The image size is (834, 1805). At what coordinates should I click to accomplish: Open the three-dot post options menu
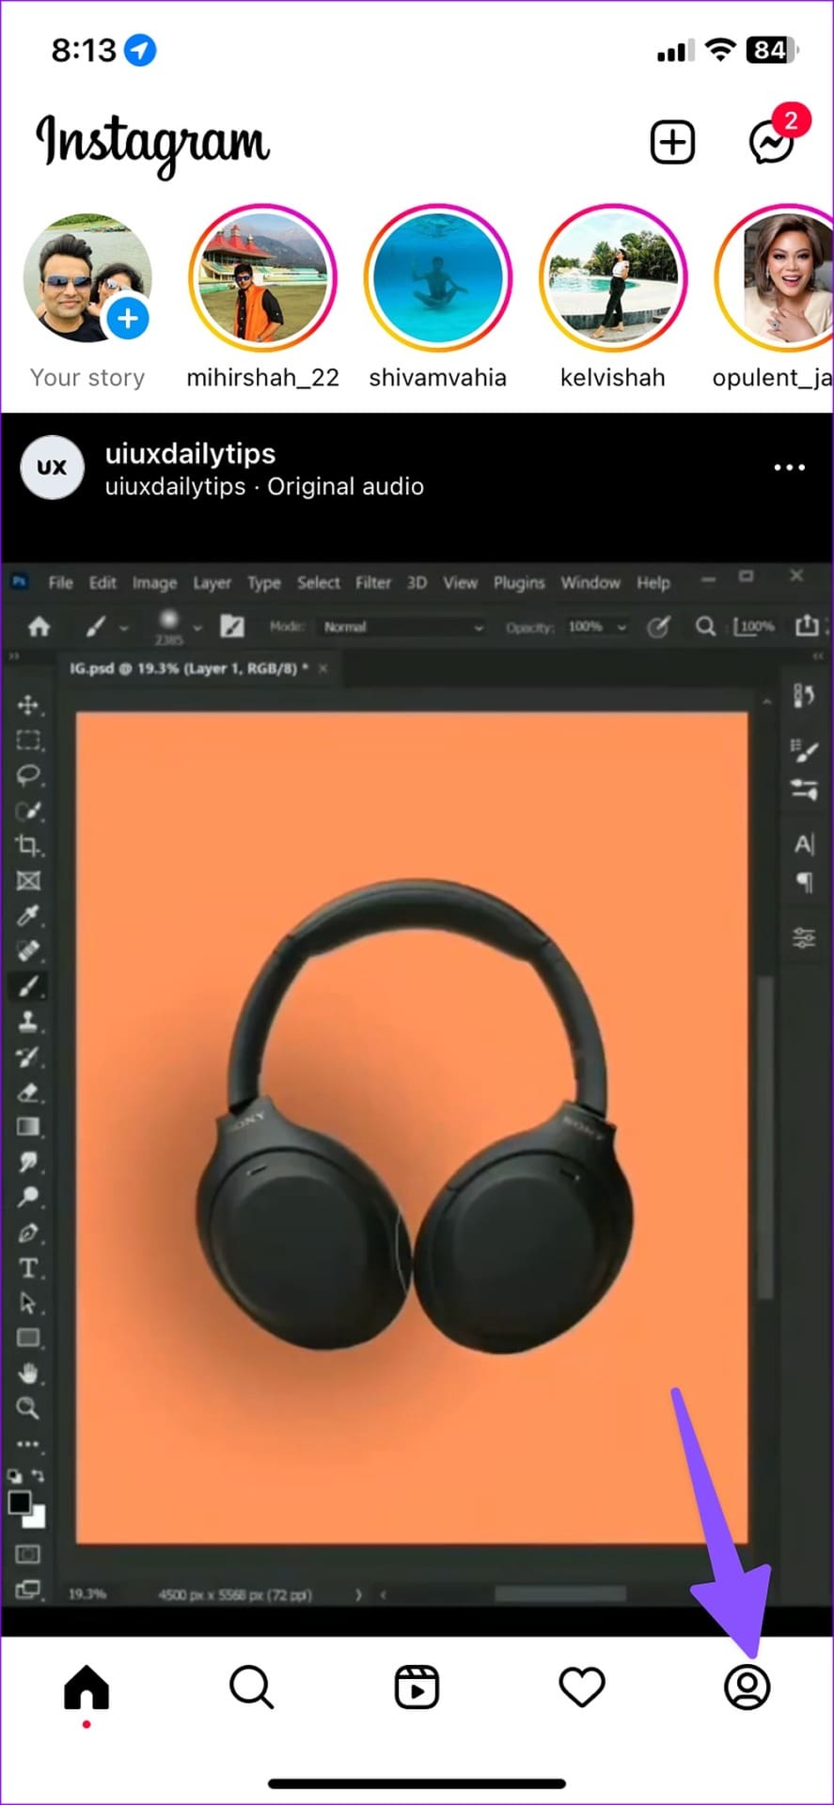pyautogui.click(x=789, y=467)
